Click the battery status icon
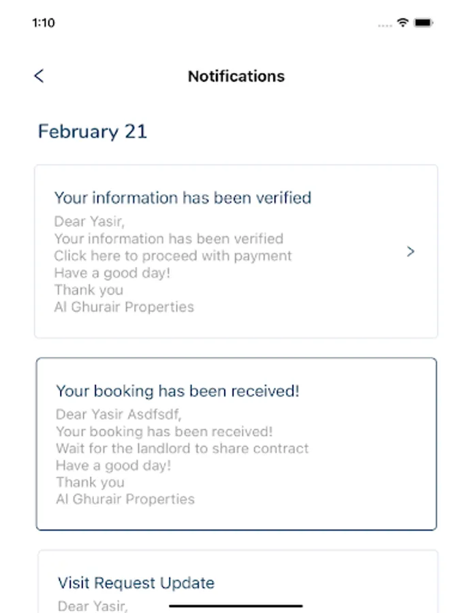The height and width of the screenshot is (613, 469). pyautogui.click(x=423, y=22)
